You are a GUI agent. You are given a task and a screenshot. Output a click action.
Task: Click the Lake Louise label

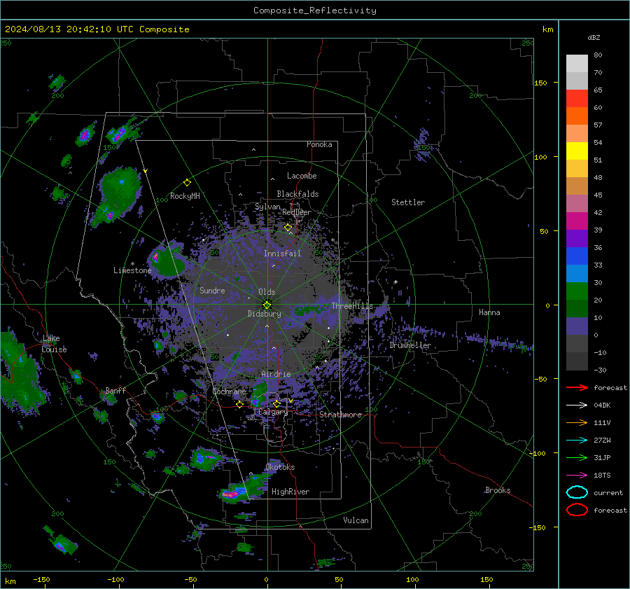point(54,344)
